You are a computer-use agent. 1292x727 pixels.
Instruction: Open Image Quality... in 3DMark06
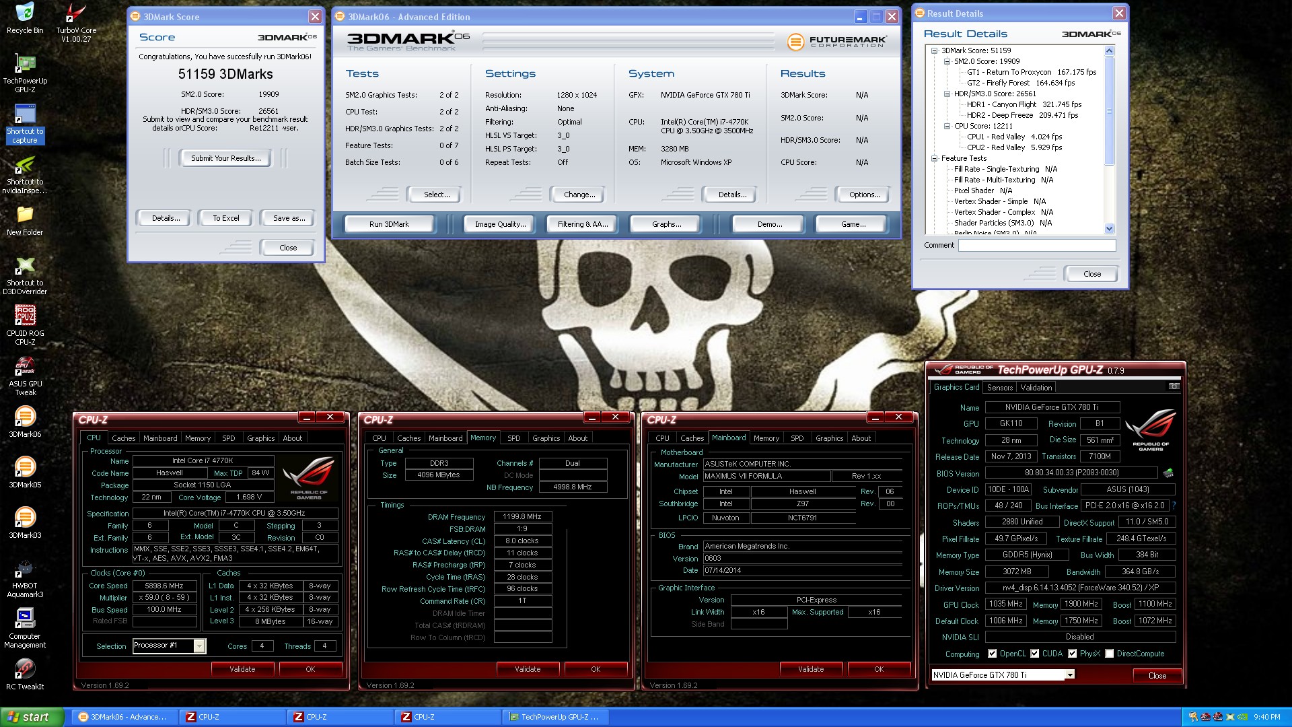pos(500,224)
